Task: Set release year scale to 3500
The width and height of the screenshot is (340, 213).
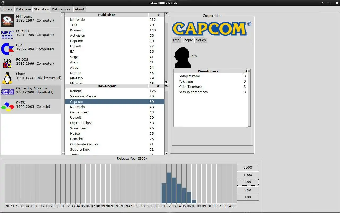Action: [x=248, y=167]
